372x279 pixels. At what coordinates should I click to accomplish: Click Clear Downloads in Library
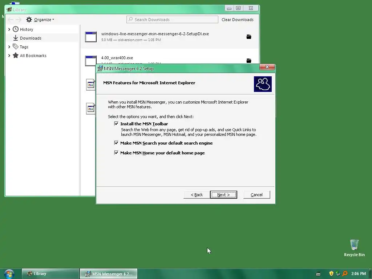[x=238, y=20]
